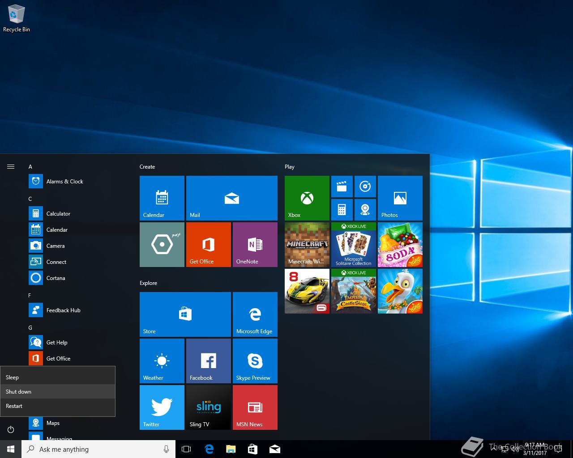Click the Calendar tile in Create group

[162, 198]
